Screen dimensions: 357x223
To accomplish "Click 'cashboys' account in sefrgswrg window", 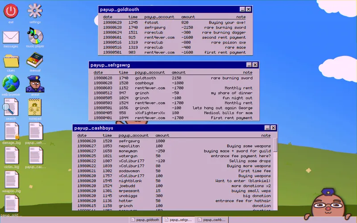I will coord(144,83).
